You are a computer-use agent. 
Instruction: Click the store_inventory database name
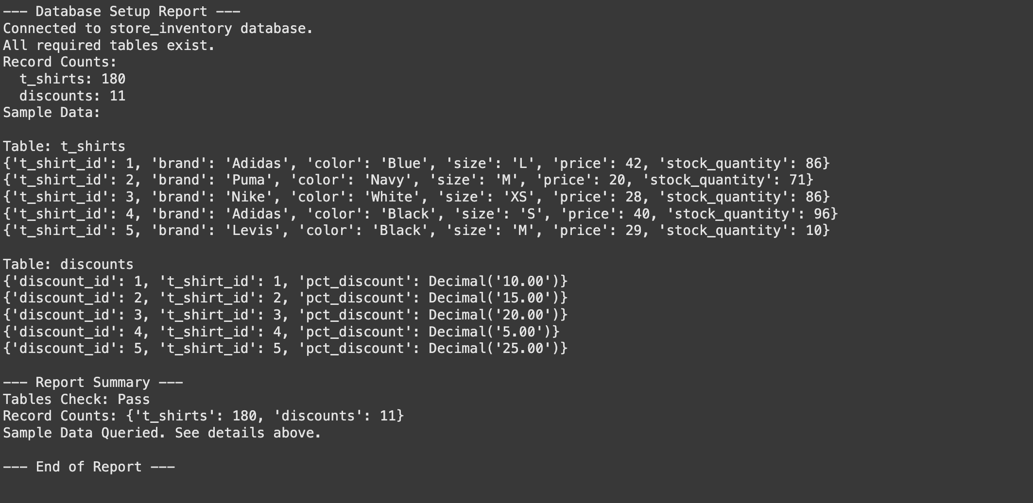point(171,29)
